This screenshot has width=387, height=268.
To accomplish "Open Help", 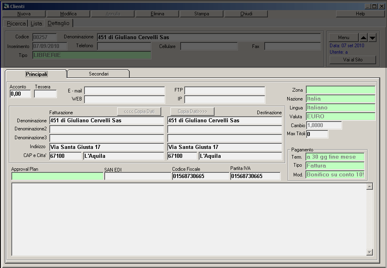I will tap(360, 14).
